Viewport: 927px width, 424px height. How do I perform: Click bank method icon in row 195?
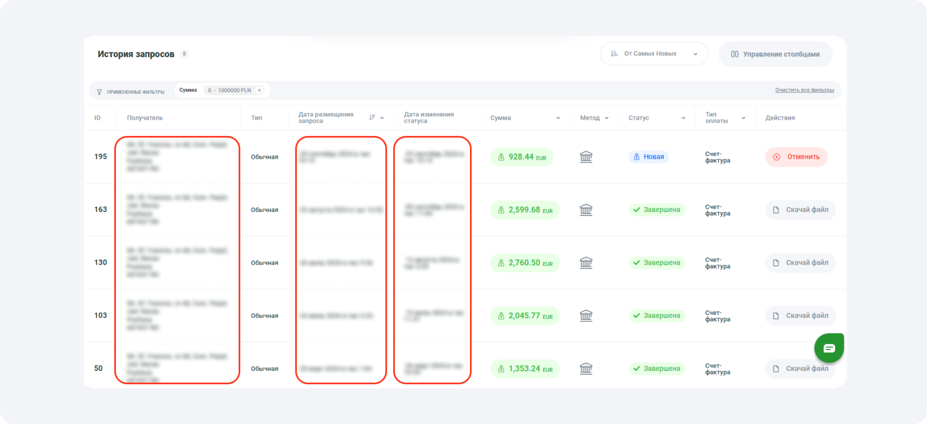586,157
